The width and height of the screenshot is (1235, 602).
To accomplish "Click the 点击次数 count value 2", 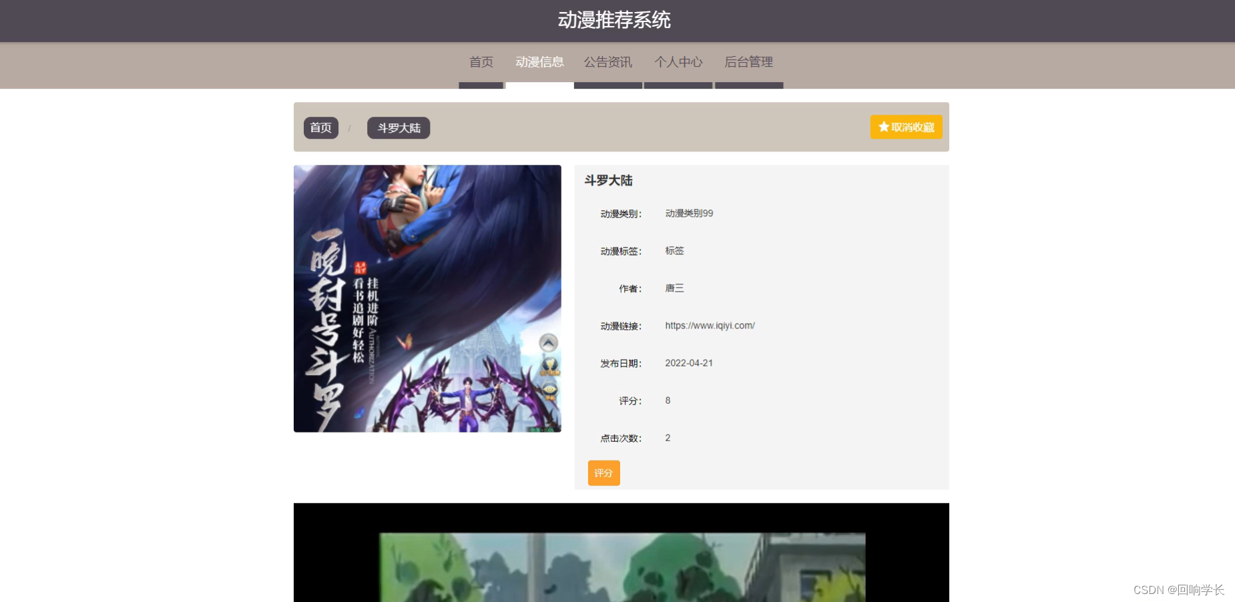I will pos(667,438).
